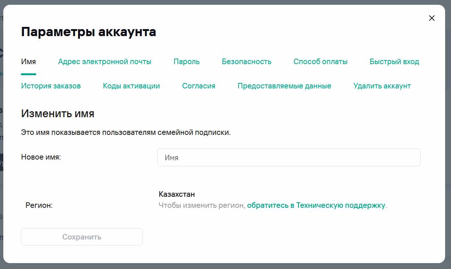Click the Регион label
Screen dimensions: 451x269
(x=39, y=205)
